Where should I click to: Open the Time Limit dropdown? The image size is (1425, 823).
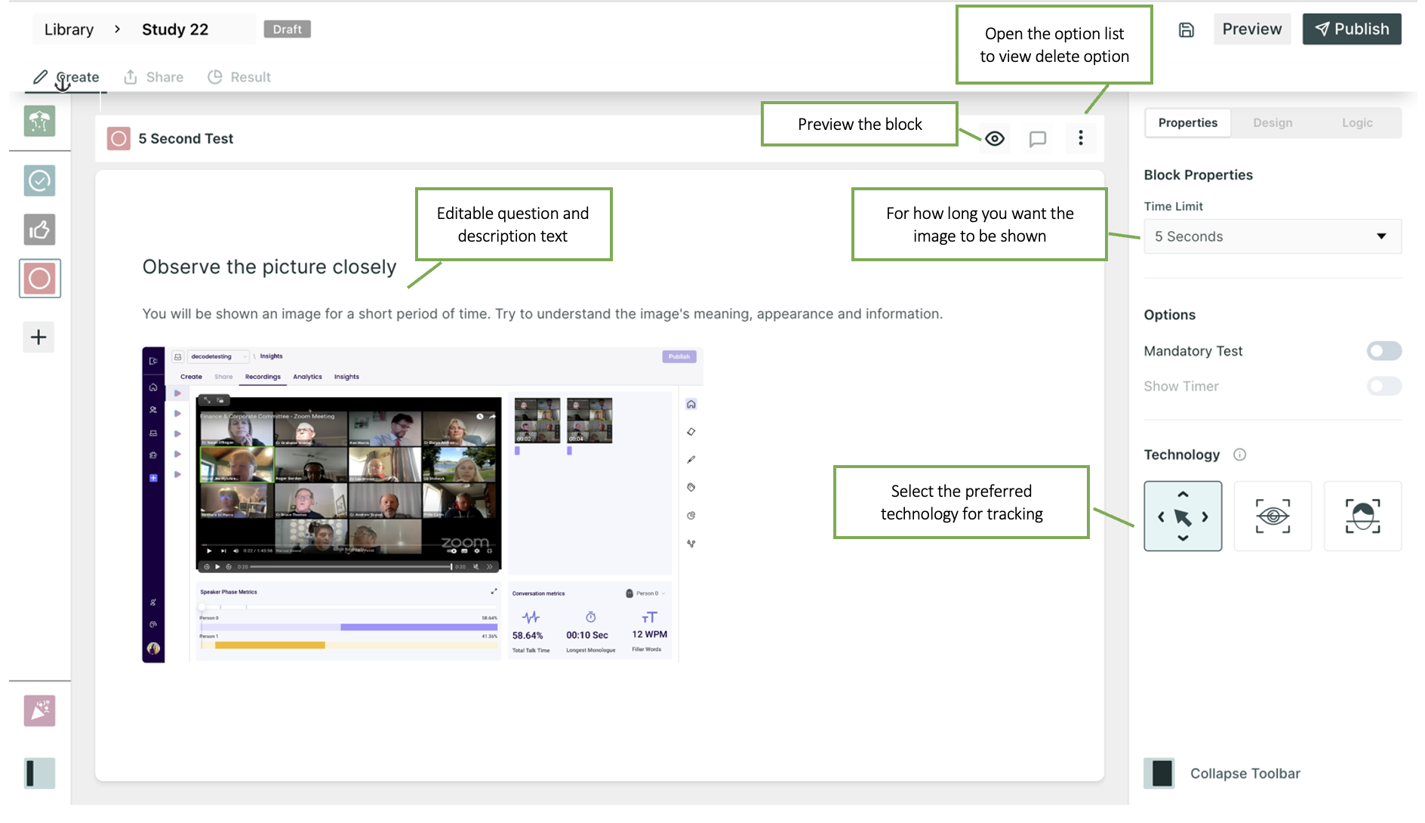1273,236
